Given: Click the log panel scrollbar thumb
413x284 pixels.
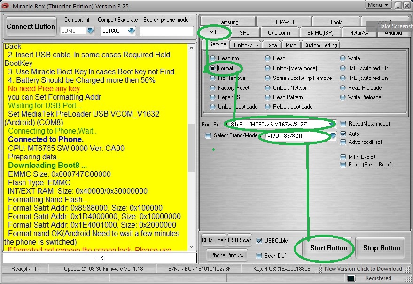Looking at the screenshot, I should coord(192,148).
